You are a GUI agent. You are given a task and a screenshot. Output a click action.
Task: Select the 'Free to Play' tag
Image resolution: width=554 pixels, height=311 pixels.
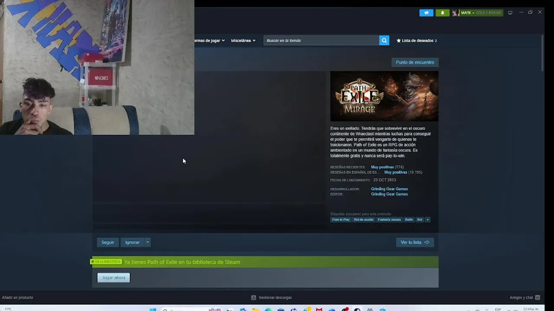[x=341, y=220]
